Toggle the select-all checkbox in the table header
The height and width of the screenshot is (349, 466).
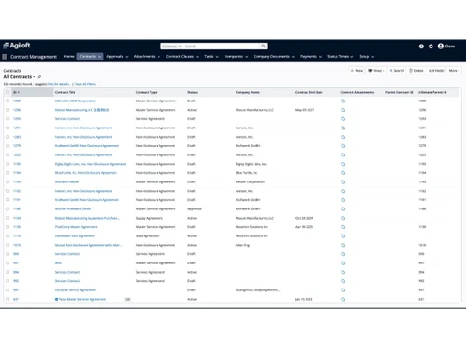click(x=7, y=92)
